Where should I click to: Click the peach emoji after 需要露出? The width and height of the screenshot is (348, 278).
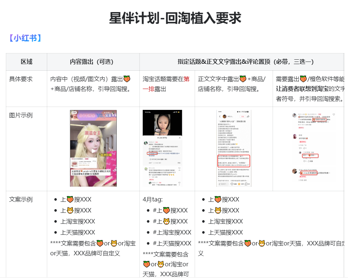click(303, 79)
